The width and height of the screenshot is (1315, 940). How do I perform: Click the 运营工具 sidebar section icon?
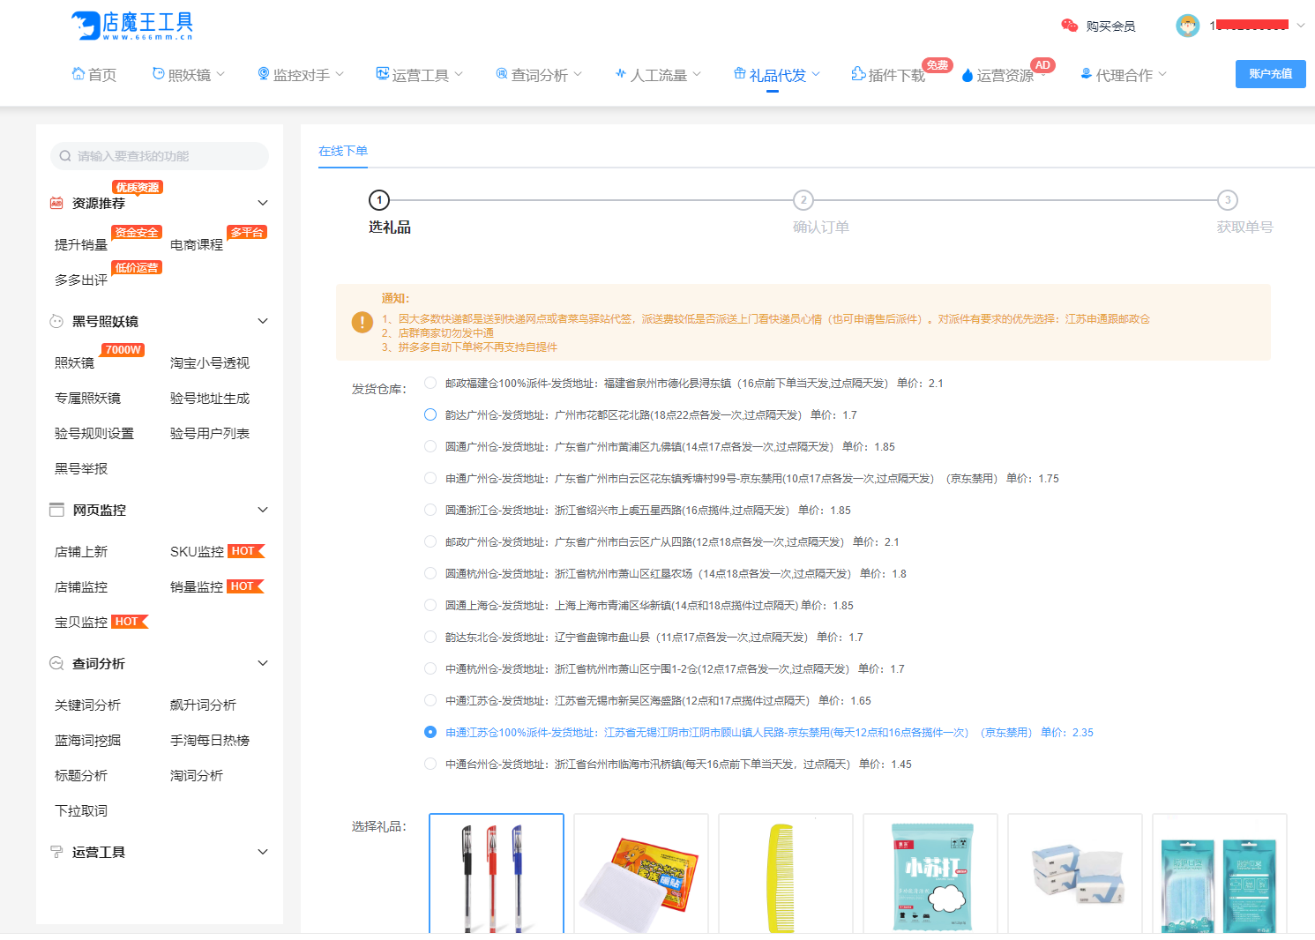[x=56, y=852]
